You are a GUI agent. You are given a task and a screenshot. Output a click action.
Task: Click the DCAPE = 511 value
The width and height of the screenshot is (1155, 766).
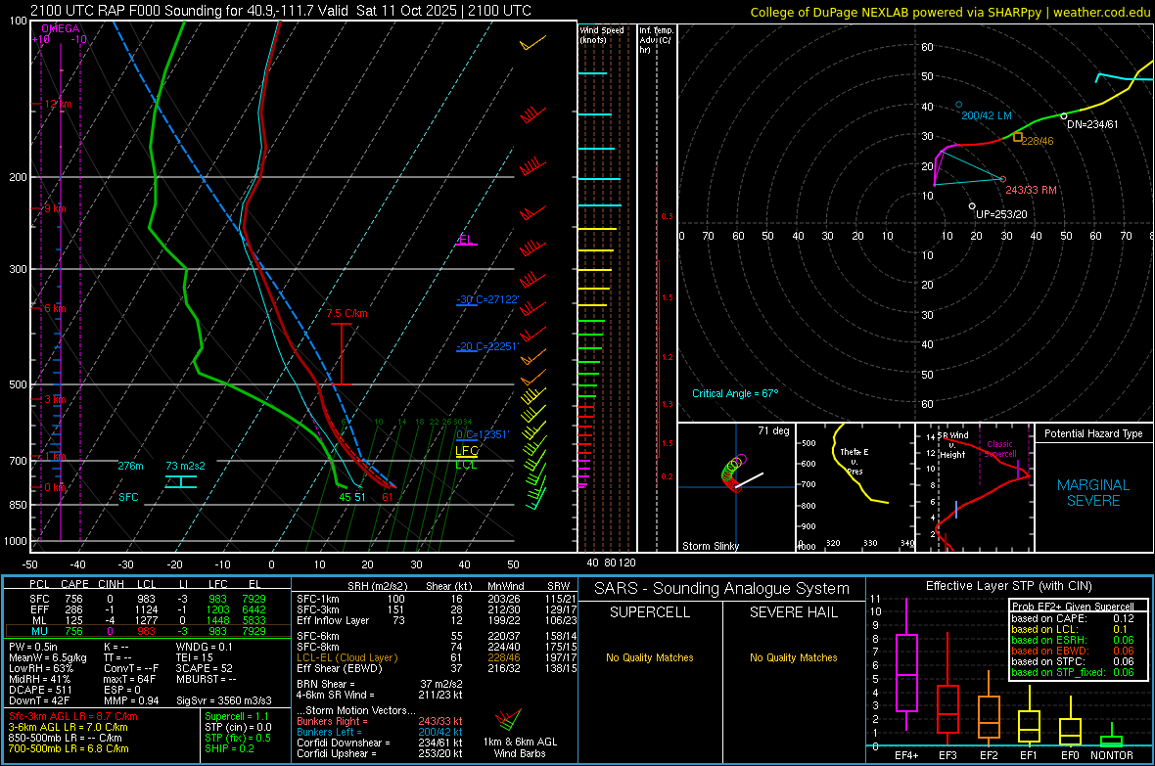(40, 690)
